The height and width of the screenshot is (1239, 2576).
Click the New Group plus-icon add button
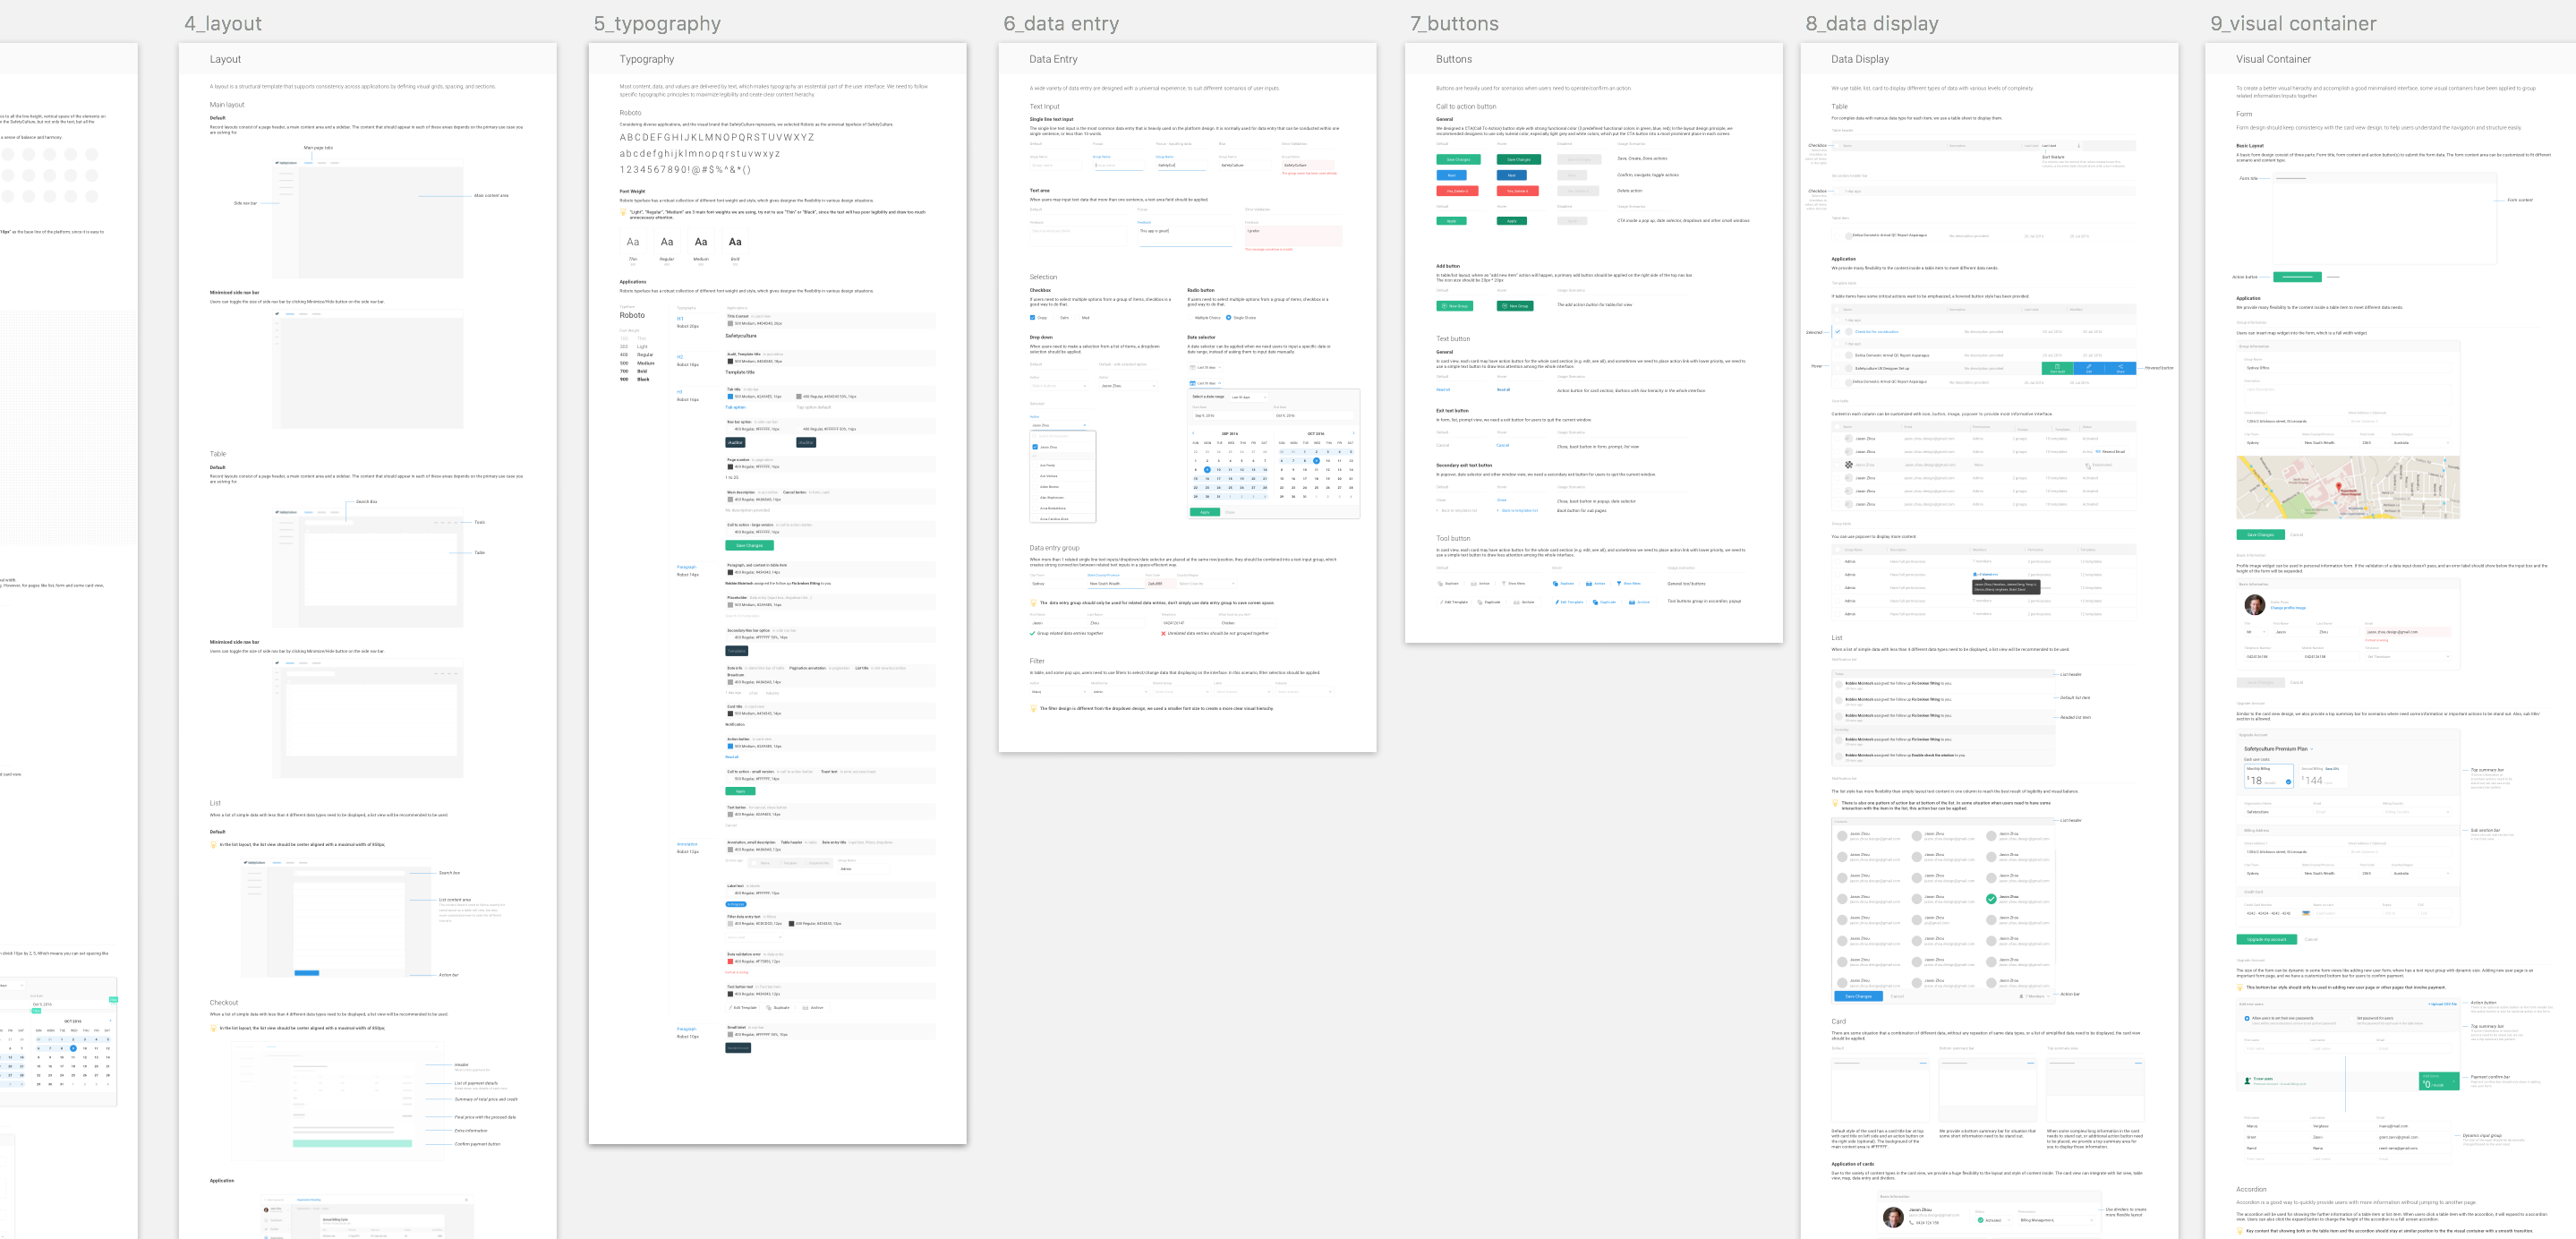pyautogui.click(x=1455, y=306)
